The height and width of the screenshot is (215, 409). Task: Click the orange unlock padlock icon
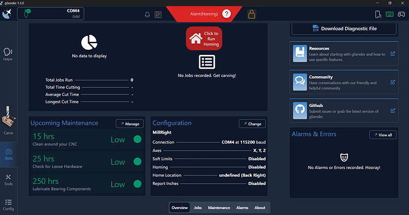click(x=251, y=14)
